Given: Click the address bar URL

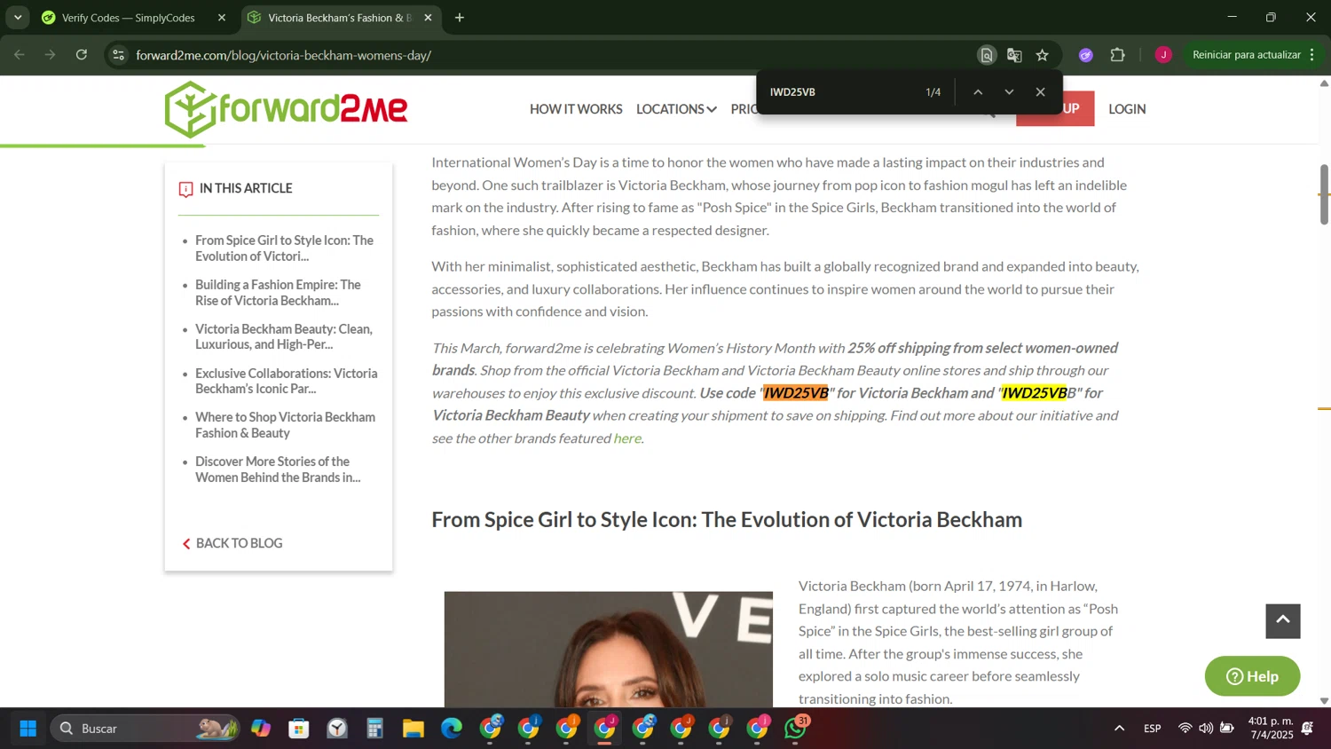Looking at the screenshot, I should point(284,55).
